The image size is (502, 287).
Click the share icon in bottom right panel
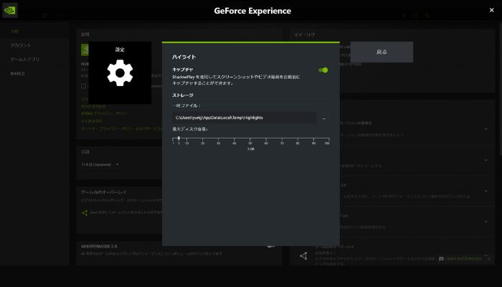click(x=303, y=256)
